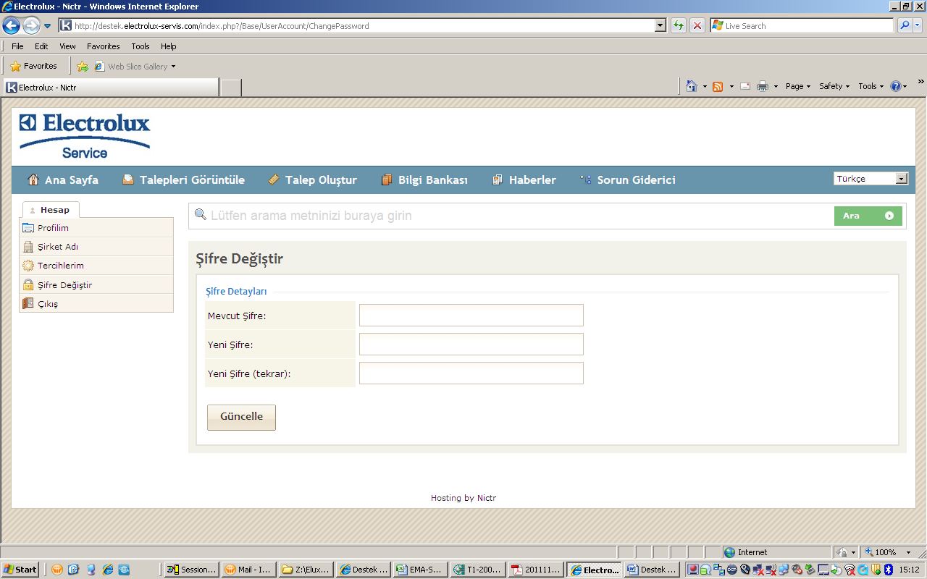Open the Help menu

[169, 46]
